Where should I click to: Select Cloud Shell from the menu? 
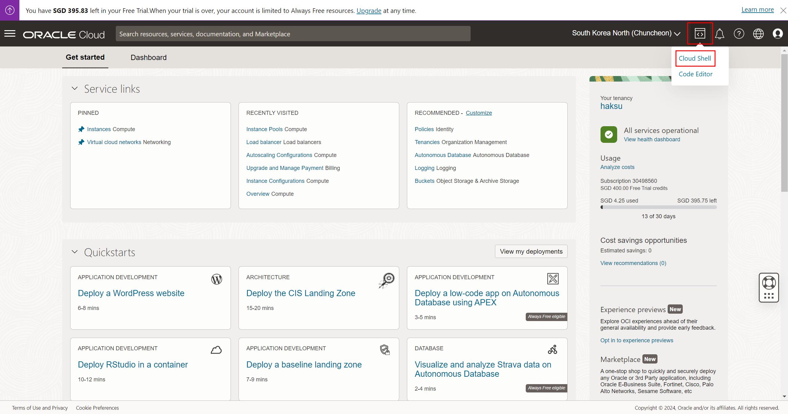(x=695, y=58)
